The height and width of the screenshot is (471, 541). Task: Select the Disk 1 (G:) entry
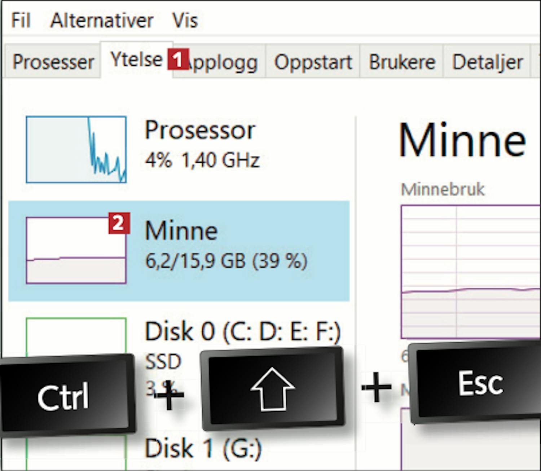click(203, 448)
